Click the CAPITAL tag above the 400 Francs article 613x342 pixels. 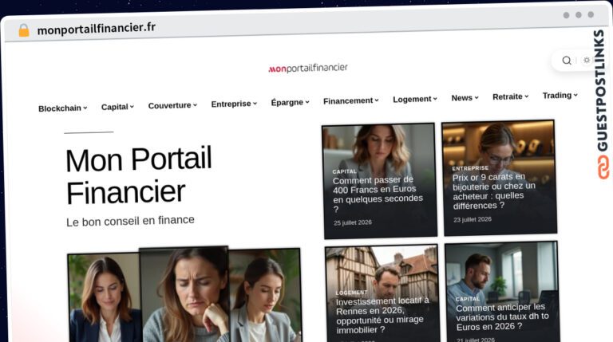click(x=345, y=171)
